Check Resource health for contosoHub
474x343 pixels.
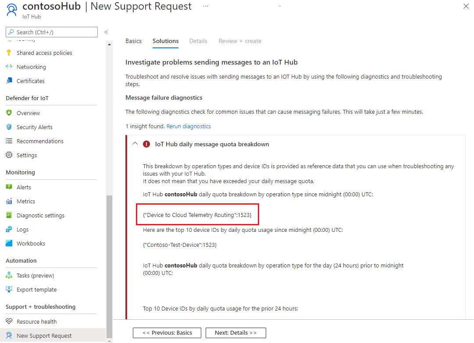37,321
